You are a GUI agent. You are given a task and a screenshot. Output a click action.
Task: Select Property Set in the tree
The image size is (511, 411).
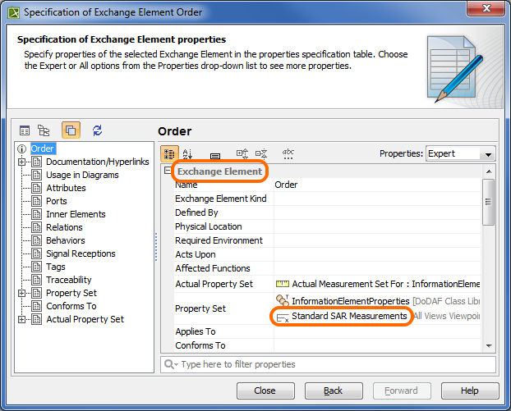[71, 293]
